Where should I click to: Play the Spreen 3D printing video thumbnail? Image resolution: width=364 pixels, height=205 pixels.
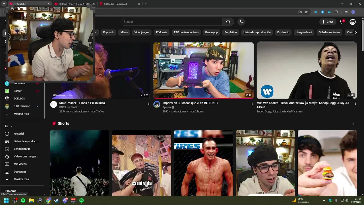point(203,70)
